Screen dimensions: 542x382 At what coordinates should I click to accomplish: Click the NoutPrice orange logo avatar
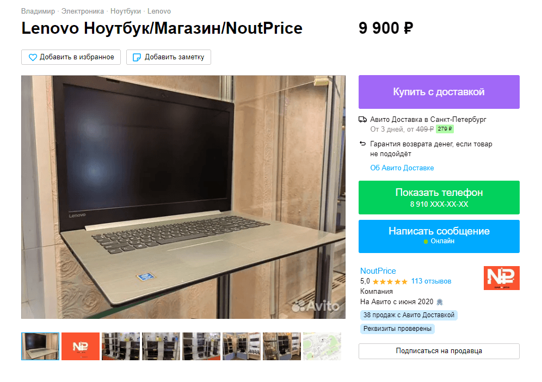(501, 278)
